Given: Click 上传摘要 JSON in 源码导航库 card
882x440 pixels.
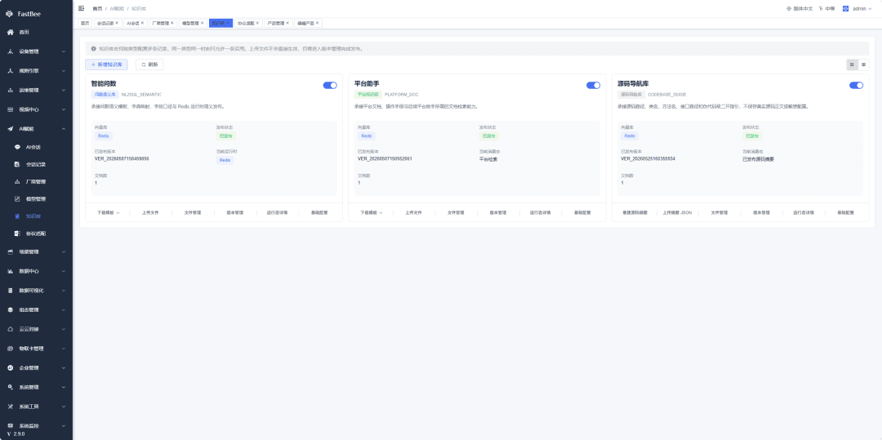Looking at the screenshot, I should coord(677,213).
